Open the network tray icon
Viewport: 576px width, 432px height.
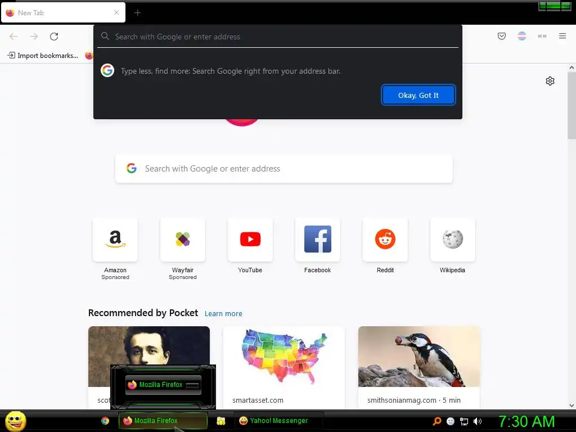pyautogui.click(x=464, y=421)
